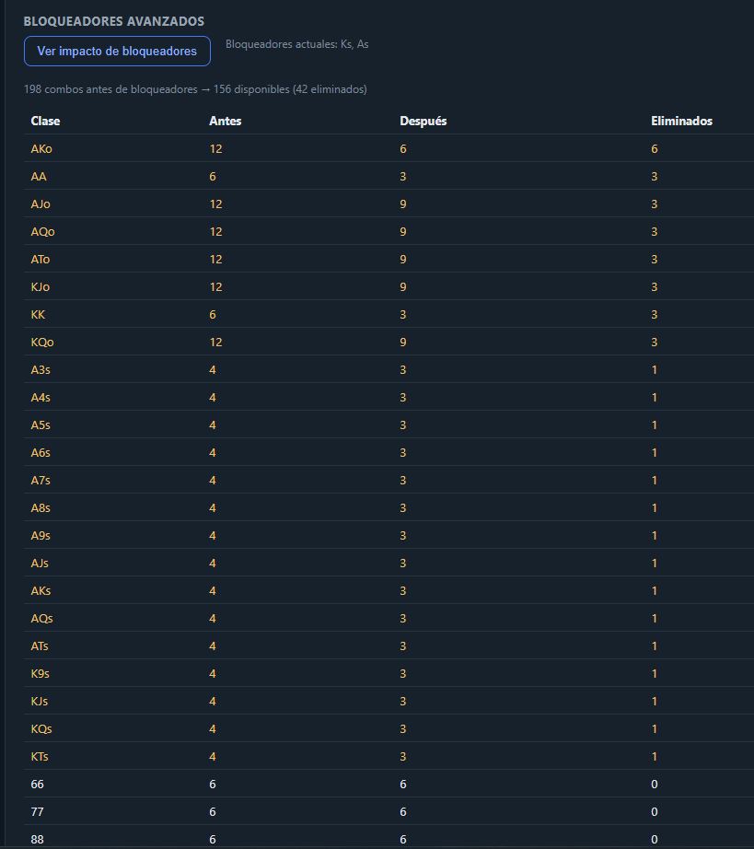Select the AJs class cell

40,564
